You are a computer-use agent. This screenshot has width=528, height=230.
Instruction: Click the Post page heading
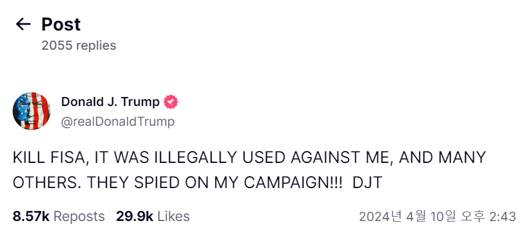click(61, 25)
